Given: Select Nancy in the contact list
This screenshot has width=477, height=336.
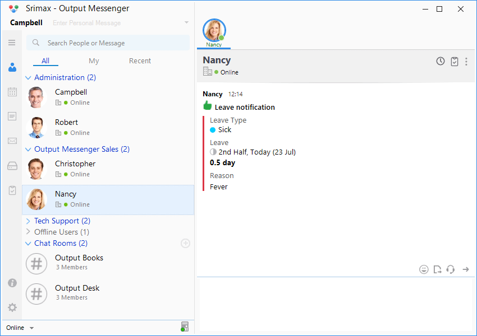Looking at the screenshot, I should 108,200.
